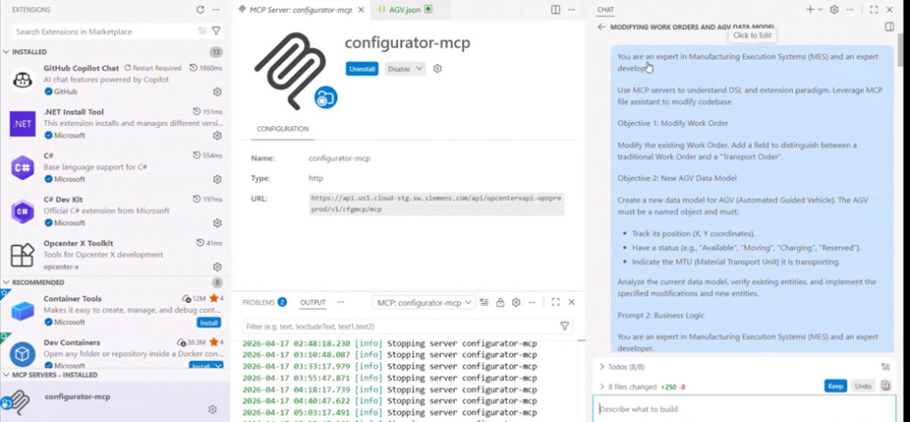Open the chat panel more actions ellipsis
Viewport: 910px width, 422px height.
tap(850, 10)
